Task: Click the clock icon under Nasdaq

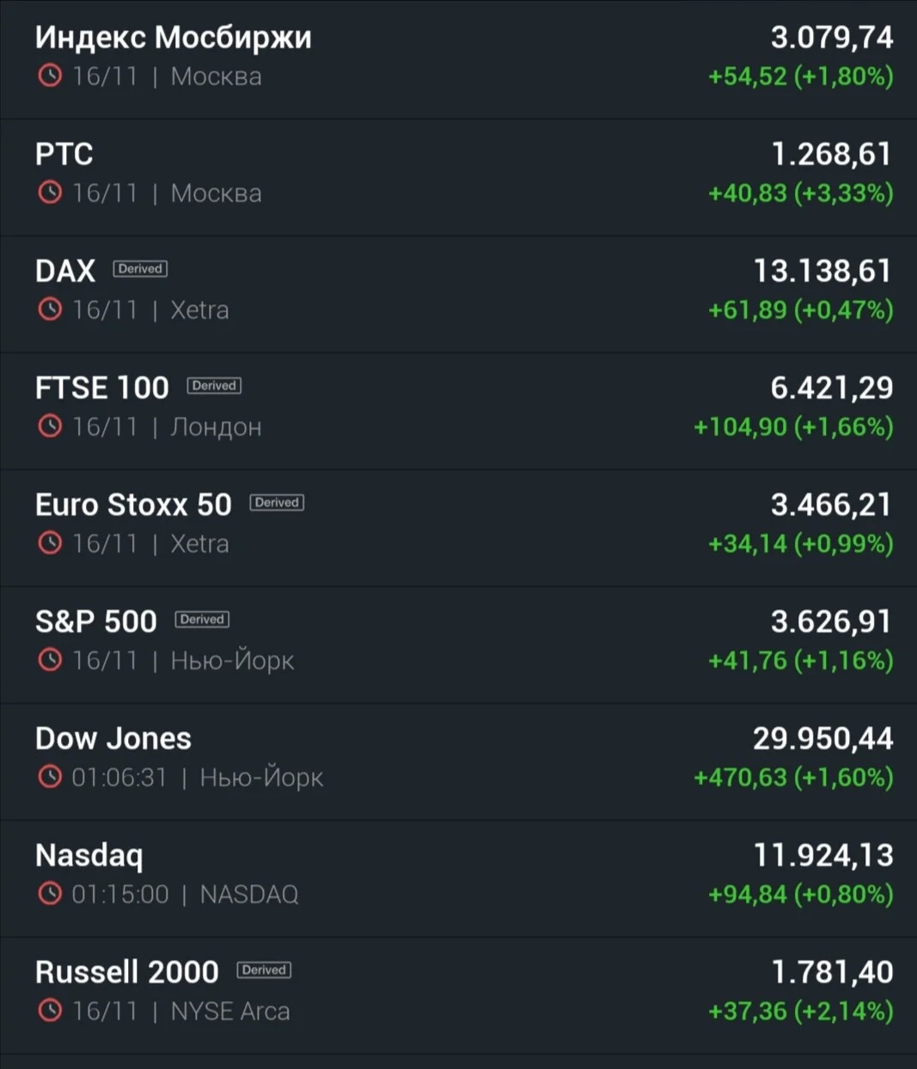Action: tap(50, 894)
